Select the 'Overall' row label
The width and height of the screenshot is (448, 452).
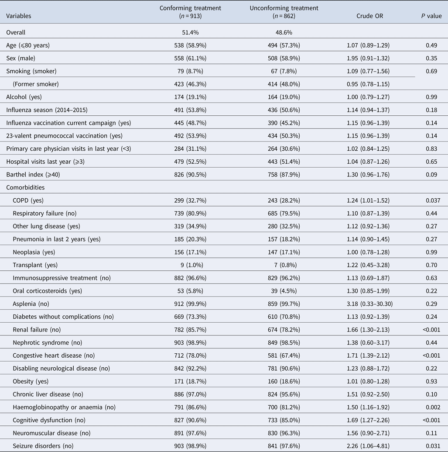point(16,32)
